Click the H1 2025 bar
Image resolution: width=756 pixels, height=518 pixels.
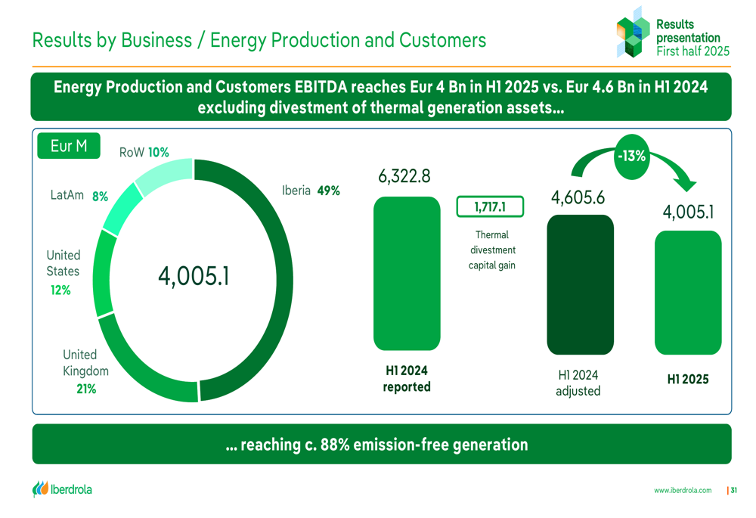(x=688, y=293)
